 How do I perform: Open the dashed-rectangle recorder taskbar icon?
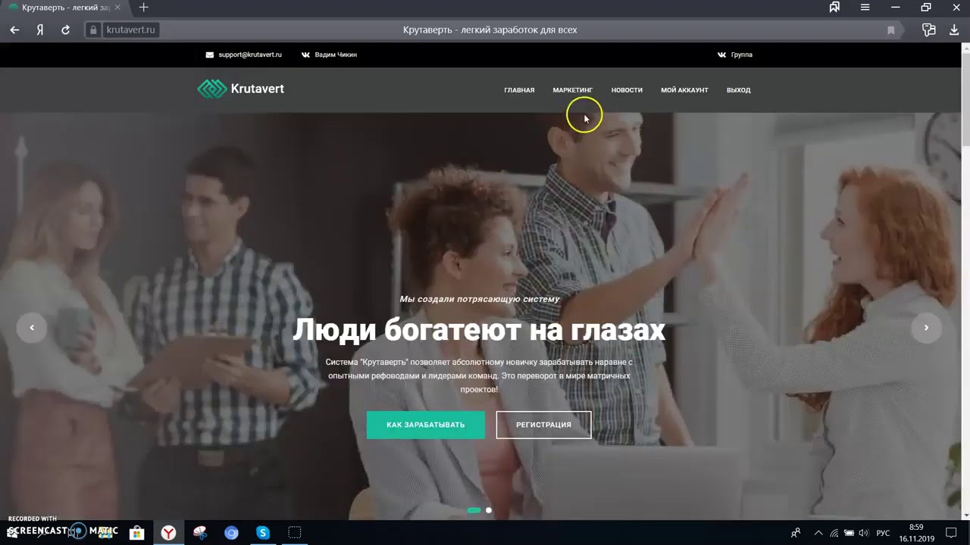295,533
